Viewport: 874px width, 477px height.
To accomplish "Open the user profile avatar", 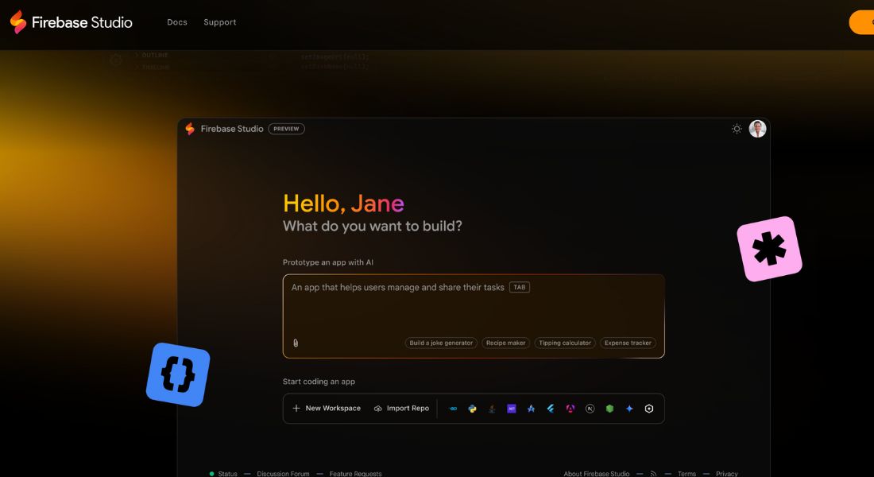I will [757, 129].
